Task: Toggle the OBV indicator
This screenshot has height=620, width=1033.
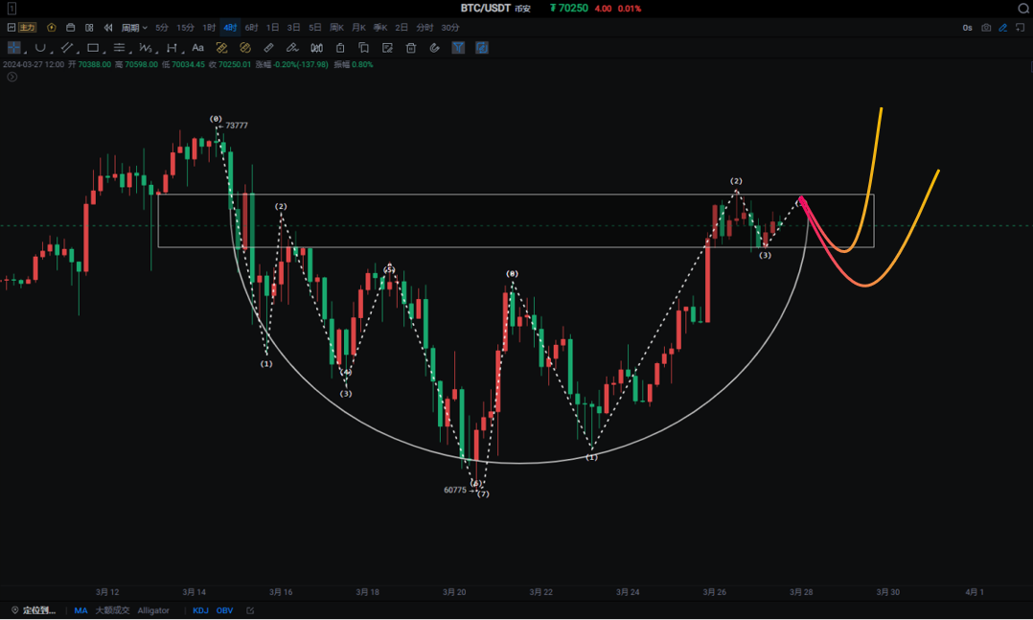Action: pos(224,610)
